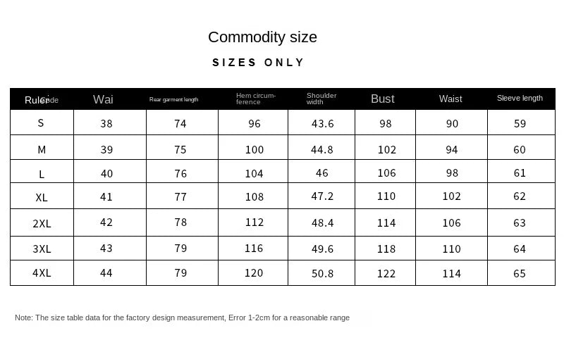
Task: Click the bust value 122 cell
Action: [386, 274]
